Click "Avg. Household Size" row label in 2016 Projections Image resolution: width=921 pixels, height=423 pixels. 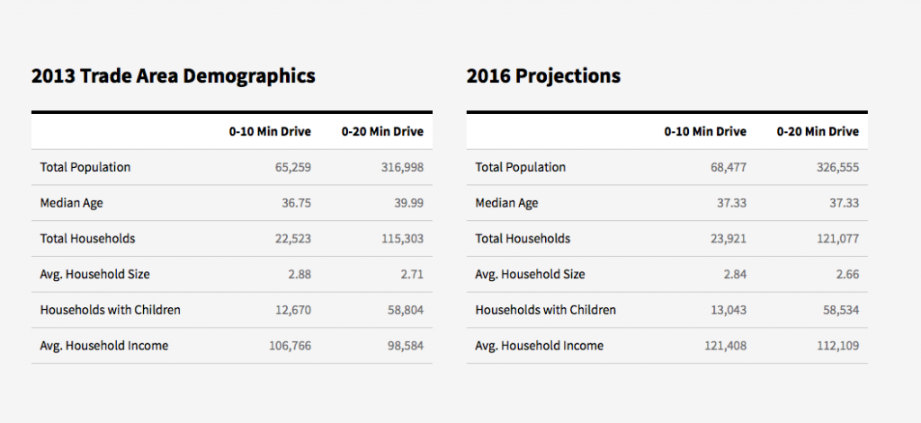click(x=530, y=275)
